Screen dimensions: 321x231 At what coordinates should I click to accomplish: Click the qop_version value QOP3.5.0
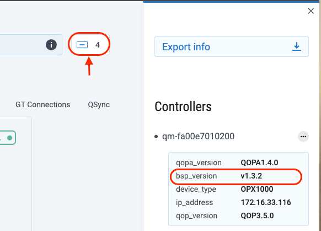pyautogui.click(x=257, y=216)
